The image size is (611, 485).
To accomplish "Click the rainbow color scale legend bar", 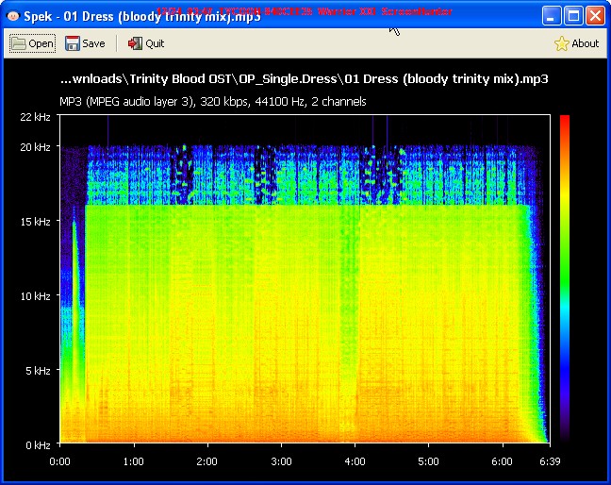I will (x=564, y=278).
